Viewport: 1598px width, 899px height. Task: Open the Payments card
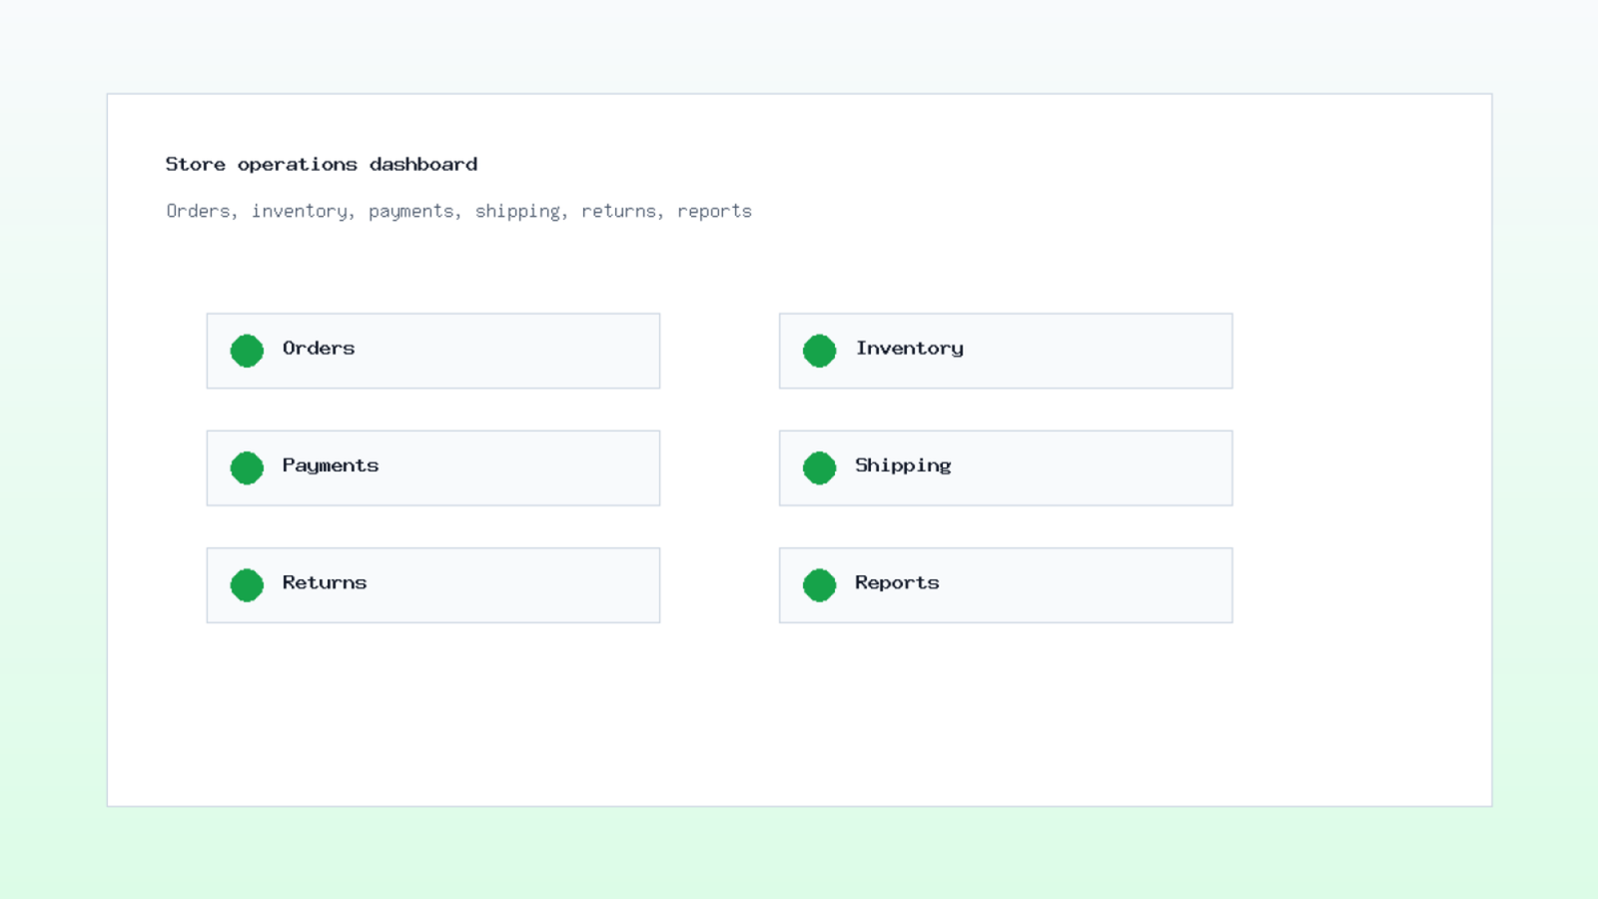pos(433,467)
